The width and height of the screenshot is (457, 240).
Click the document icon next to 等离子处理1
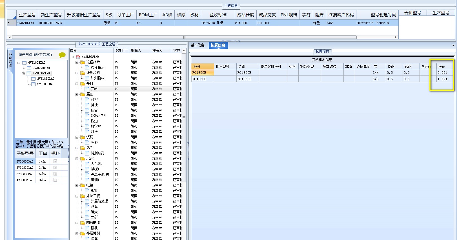[x=87, y=174]
